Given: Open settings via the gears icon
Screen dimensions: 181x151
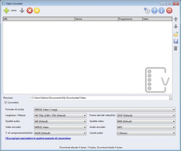Looking at the screenshot, I should click(x=147, y=11).
